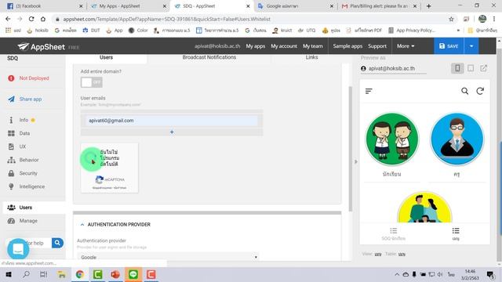Select the right menu view in preview footer
This screenshot has width=502, height=282.
pos(456,234)
